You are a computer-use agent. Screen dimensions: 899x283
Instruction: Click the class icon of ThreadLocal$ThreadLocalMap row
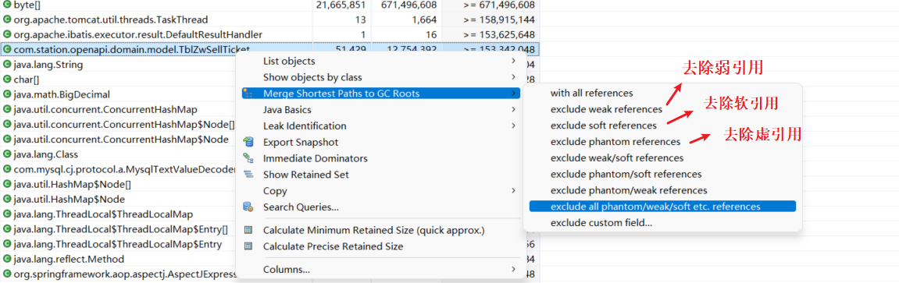[x=7, y=214]
